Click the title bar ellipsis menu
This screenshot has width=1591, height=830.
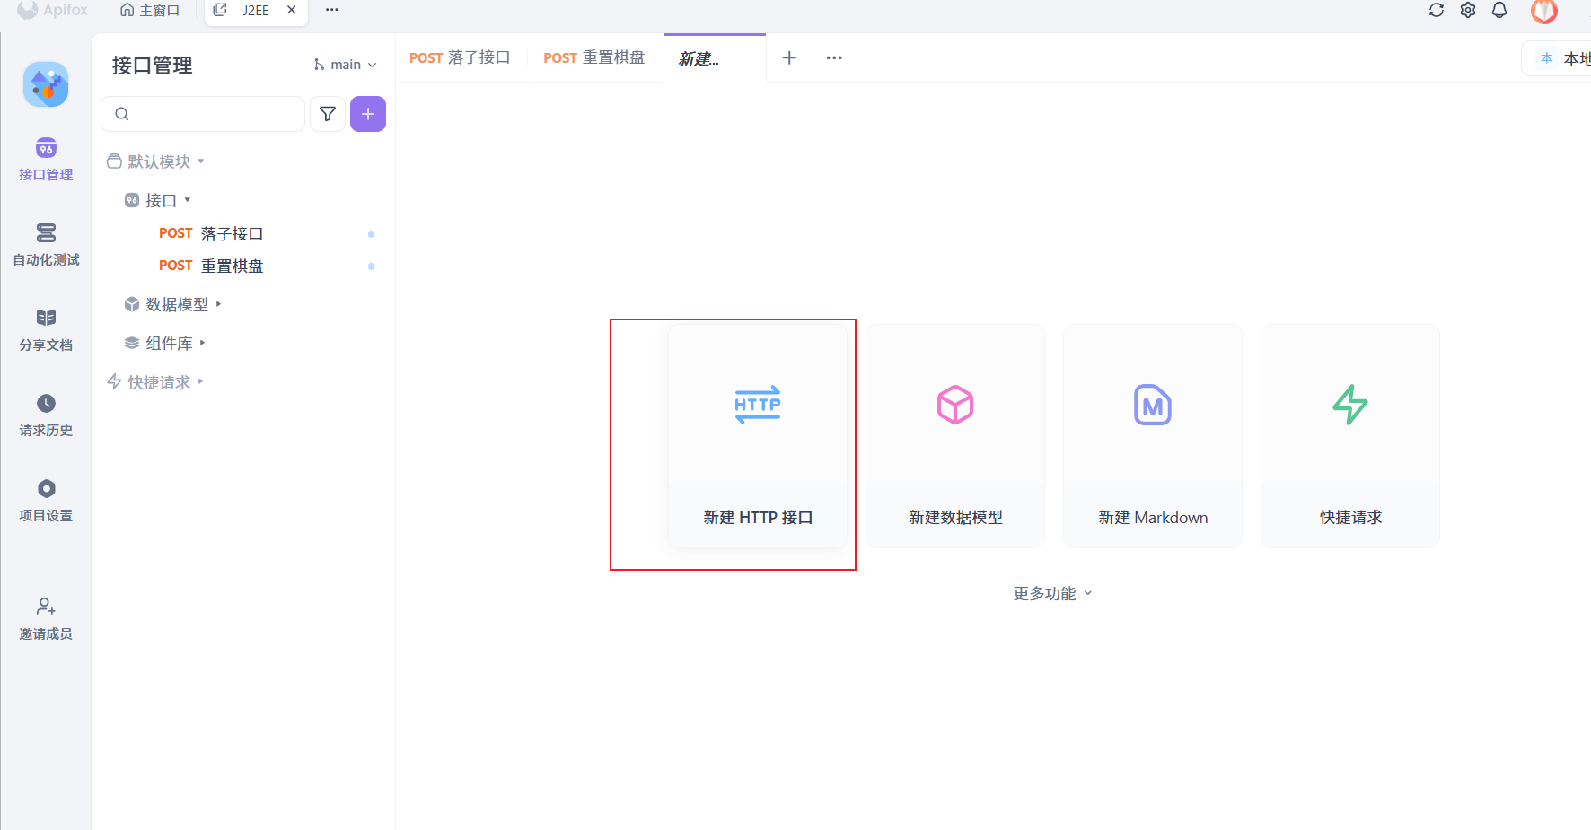(x=332, y=10)
